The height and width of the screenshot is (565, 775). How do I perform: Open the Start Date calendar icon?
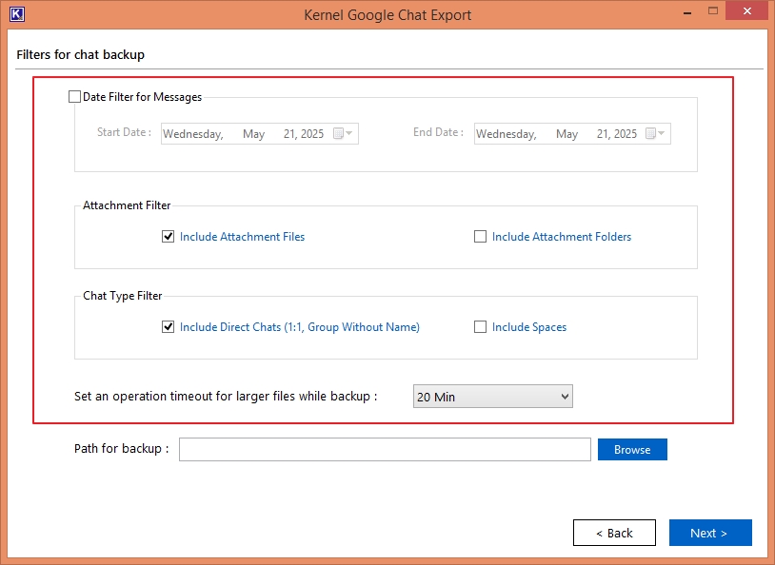(x=343, y=133)
